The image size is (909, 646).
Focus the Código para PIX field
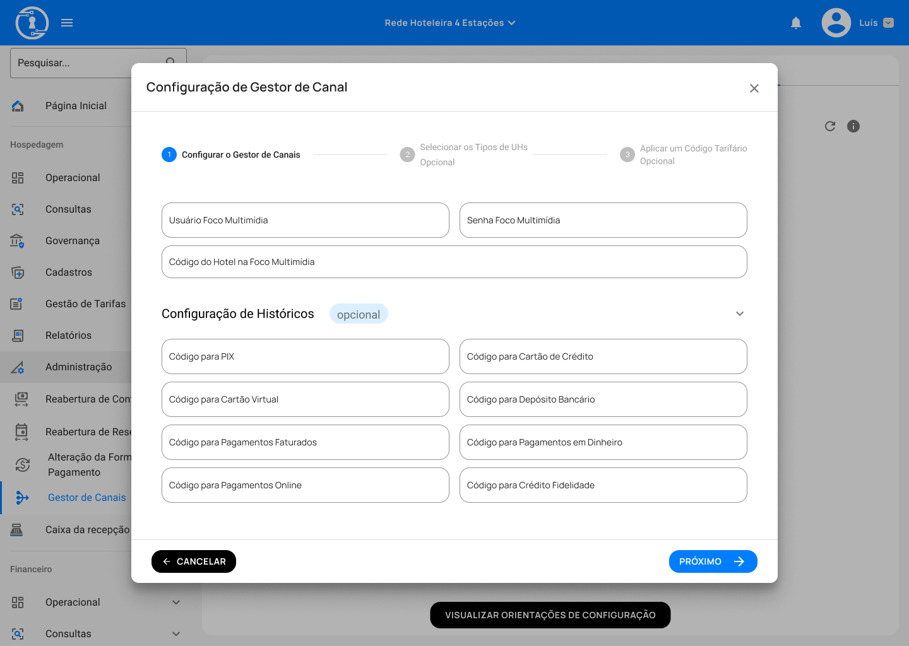pyautogui.click(x=306, y=356)
